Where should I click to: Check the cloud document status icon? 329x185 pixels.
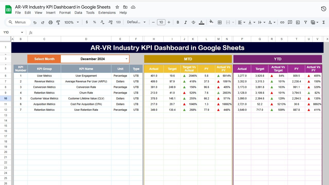(x=133, y=7)
